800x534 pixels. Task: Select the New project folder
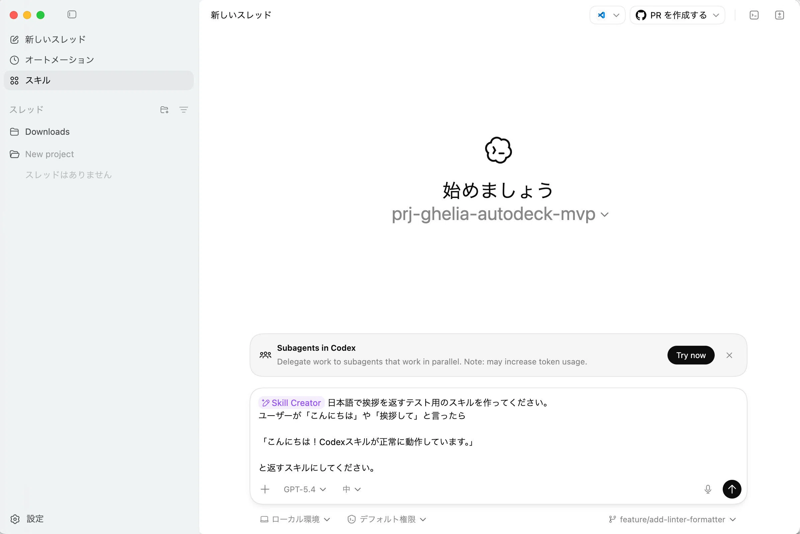99,154
